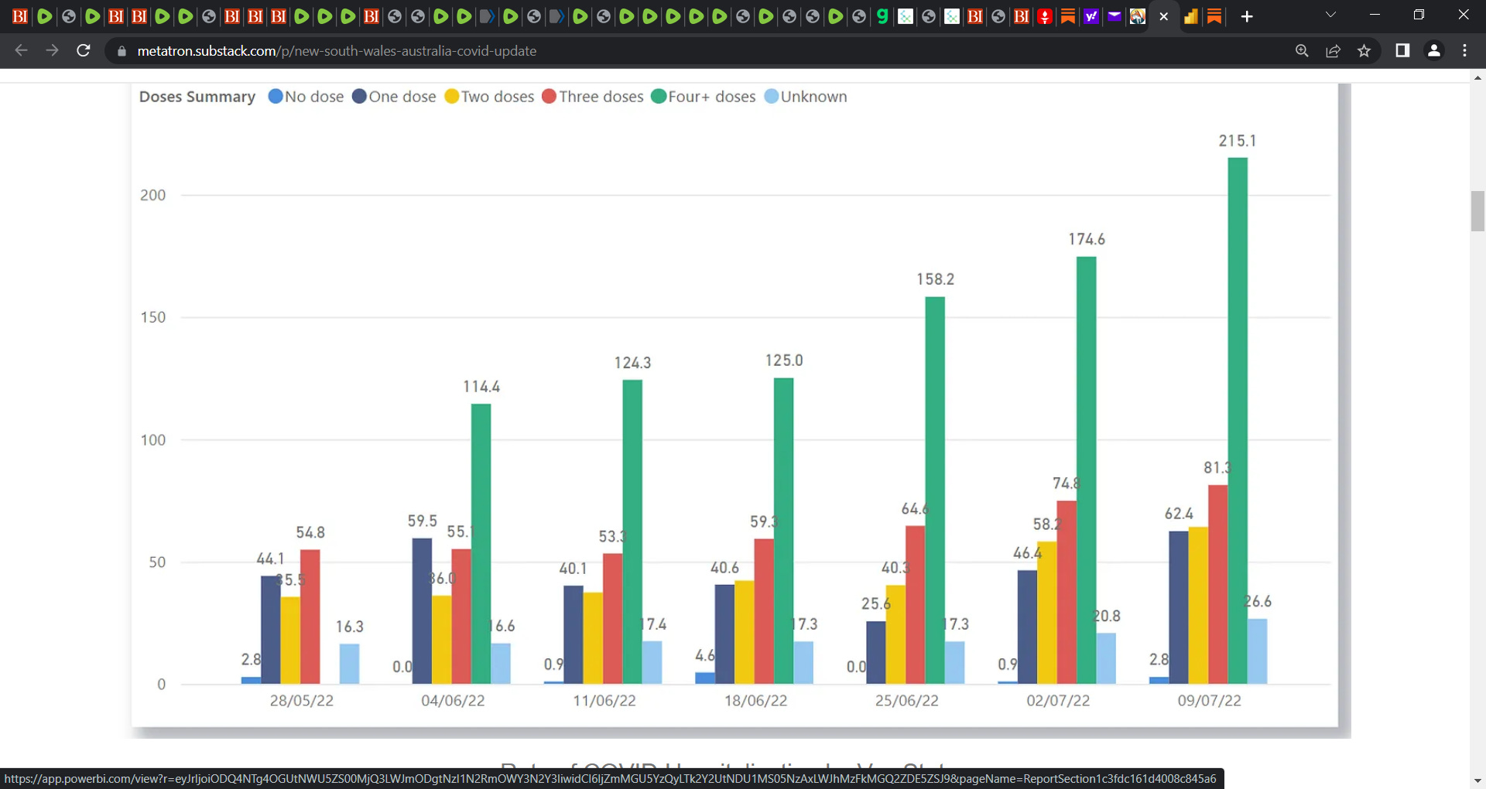Screen dimensions: 1486x789
Task: Click the 215.1 green bar for 09/07/22
Action: click(x=1238, y=421)
